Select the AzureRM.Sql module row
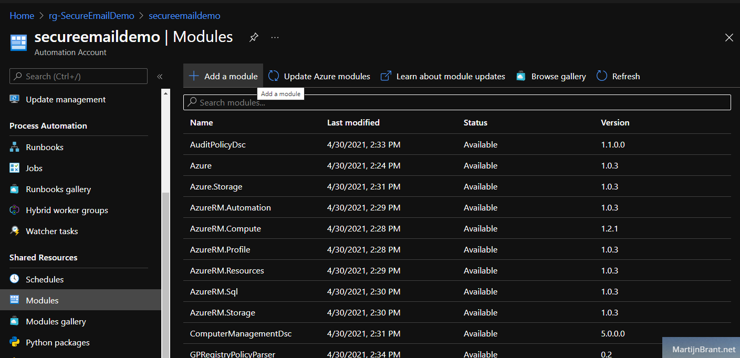This screenshot has width=740, height=358. (457, 291)
